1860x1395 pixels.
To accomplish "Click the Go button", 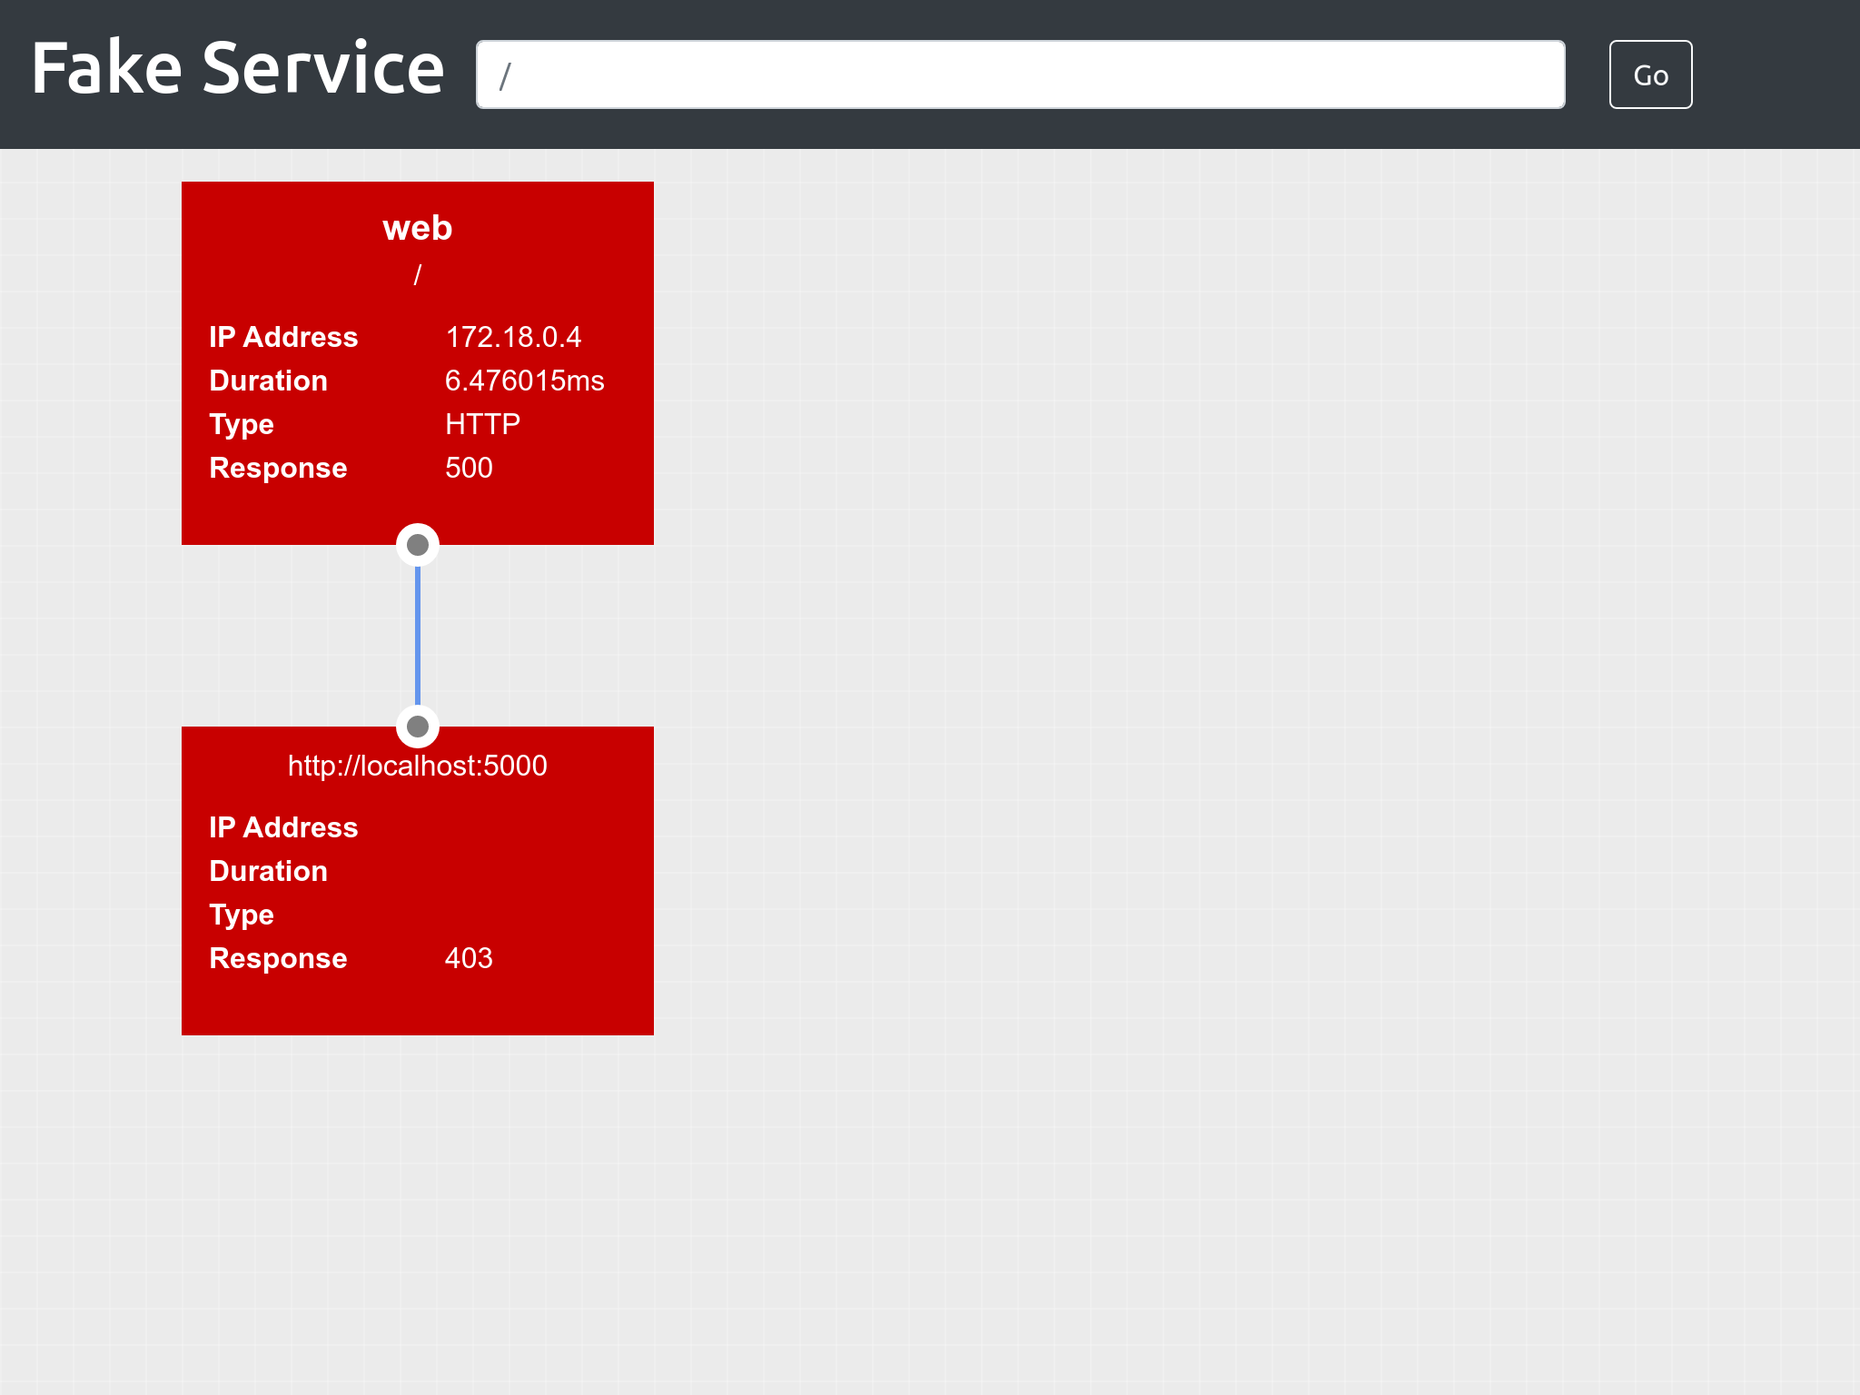I will coord(1650,74).
